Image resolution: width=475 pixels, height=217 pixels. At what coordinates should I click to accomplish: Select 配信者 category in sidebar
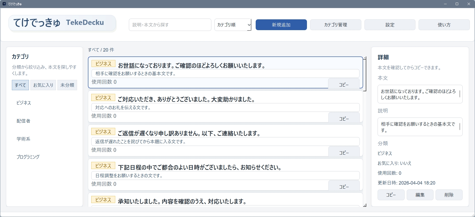(x=23, y=121)
